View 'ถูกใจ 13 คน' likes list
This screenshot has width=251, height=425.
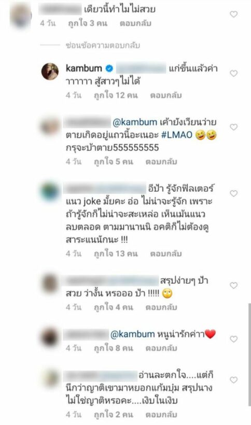coord(116,253)
